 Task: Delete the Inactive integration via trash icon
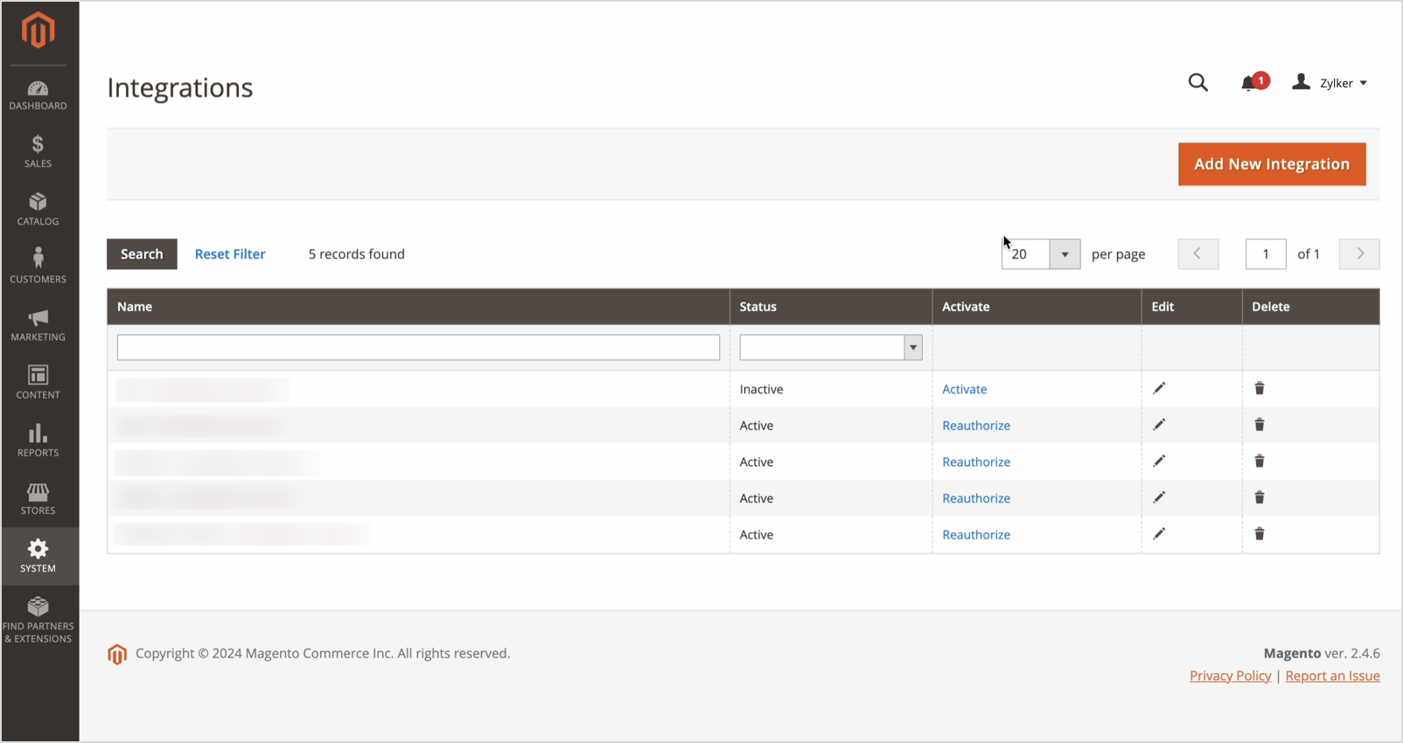1260,389
